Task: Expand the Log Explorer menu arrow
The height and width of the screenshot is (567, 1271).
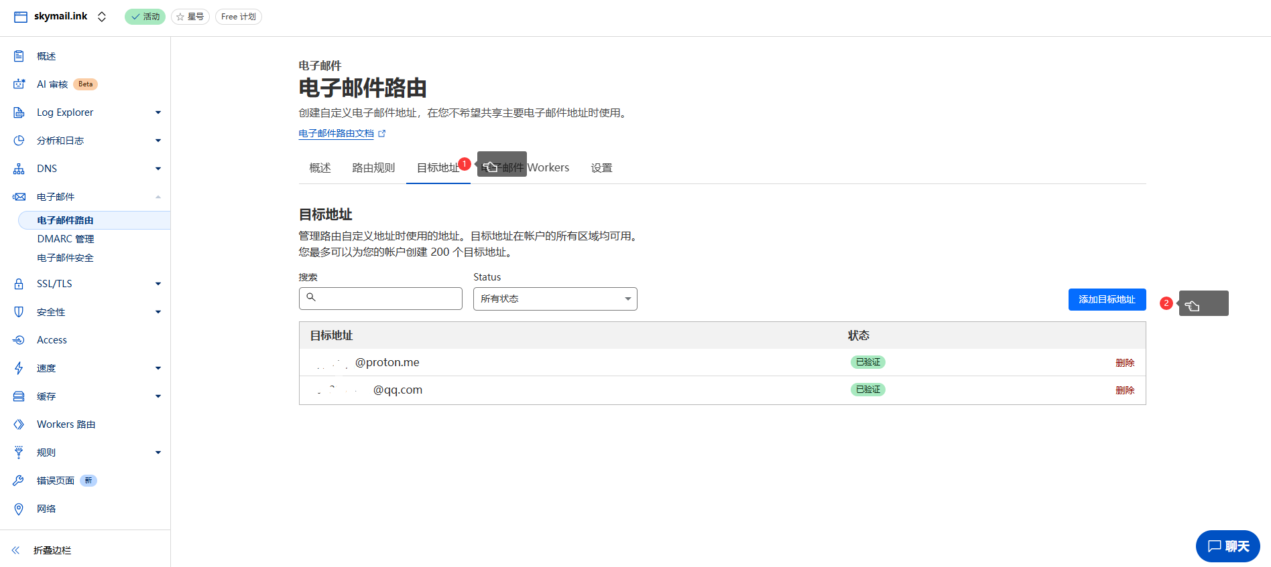Action: (x=158, y=112)
